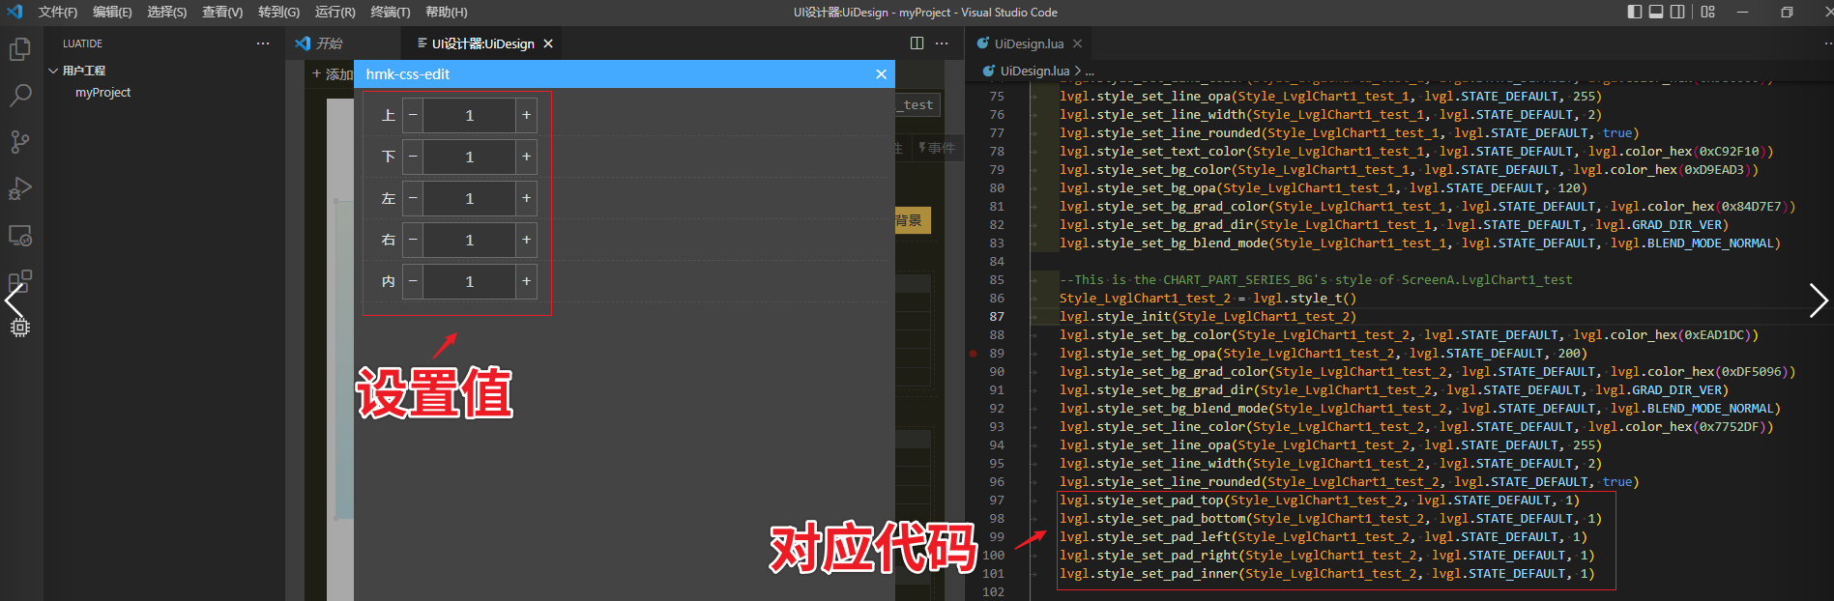Increase the 上 padding value with plus

[526, 115]
